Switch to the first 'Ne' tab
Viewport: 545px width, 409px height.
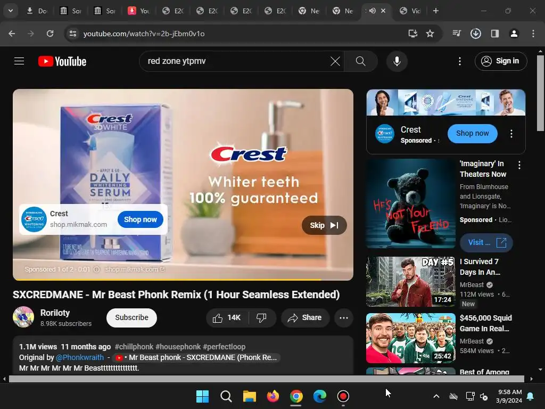click(309, 11)
